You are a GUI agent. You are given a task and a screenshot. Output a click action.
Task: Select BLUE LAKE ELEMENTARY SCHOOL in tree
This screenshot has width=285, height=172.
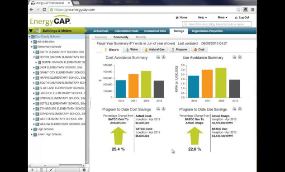[62, 88]
